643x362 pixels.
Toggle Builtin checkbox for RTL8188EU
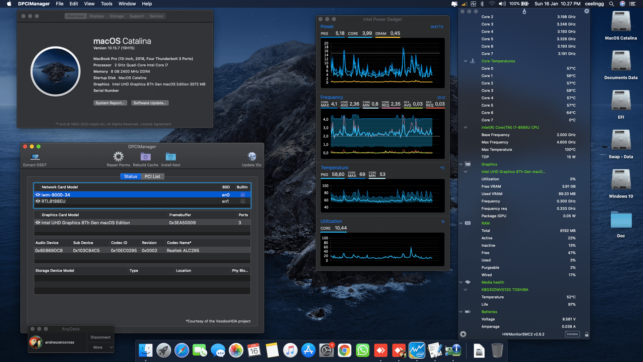243,201
